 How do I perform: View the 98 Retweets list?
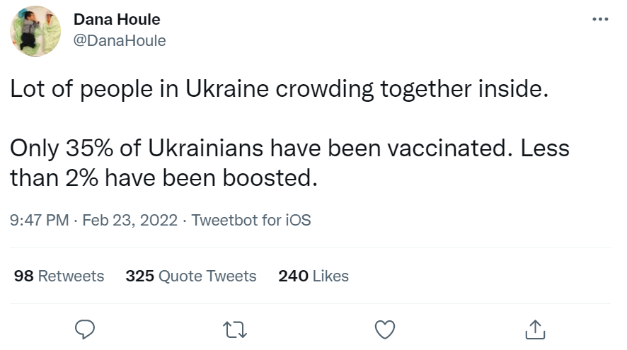[59, 276]
